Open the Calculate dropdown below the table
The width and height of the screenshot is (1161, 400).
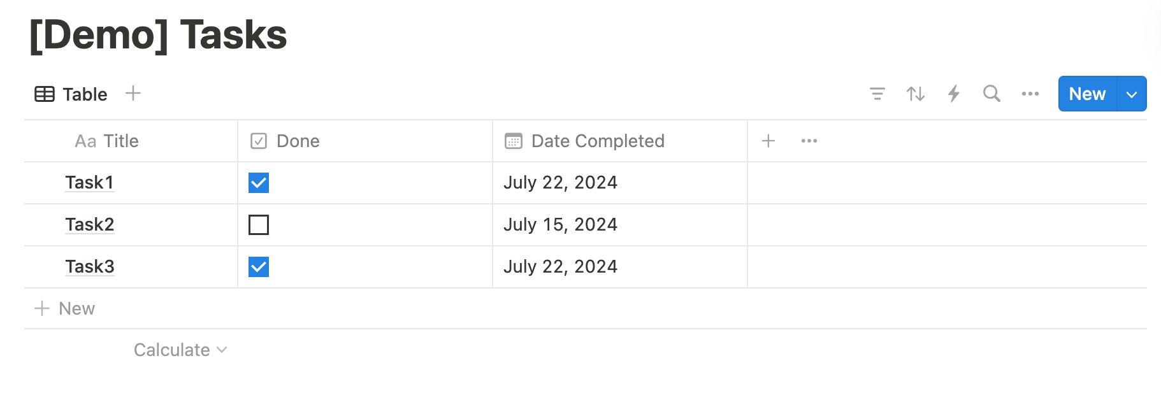pos(180,350)
